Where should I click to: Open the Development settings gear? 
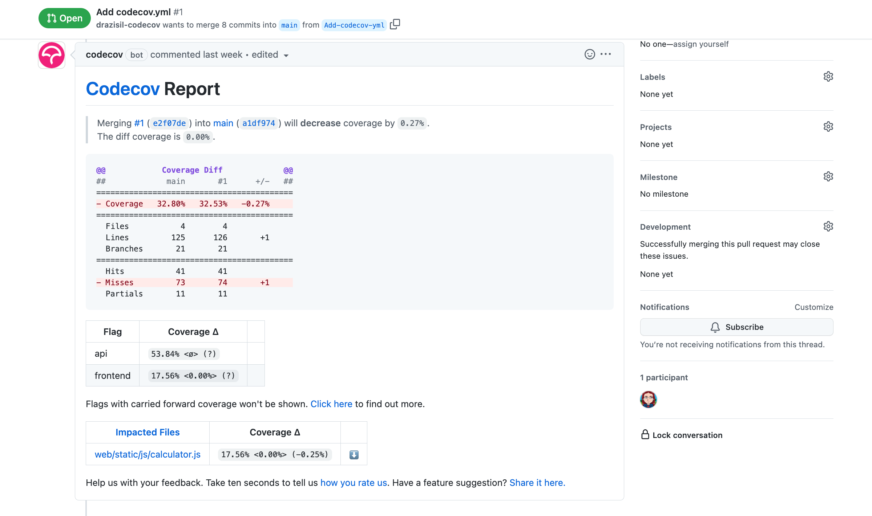[x=828, y=226]
